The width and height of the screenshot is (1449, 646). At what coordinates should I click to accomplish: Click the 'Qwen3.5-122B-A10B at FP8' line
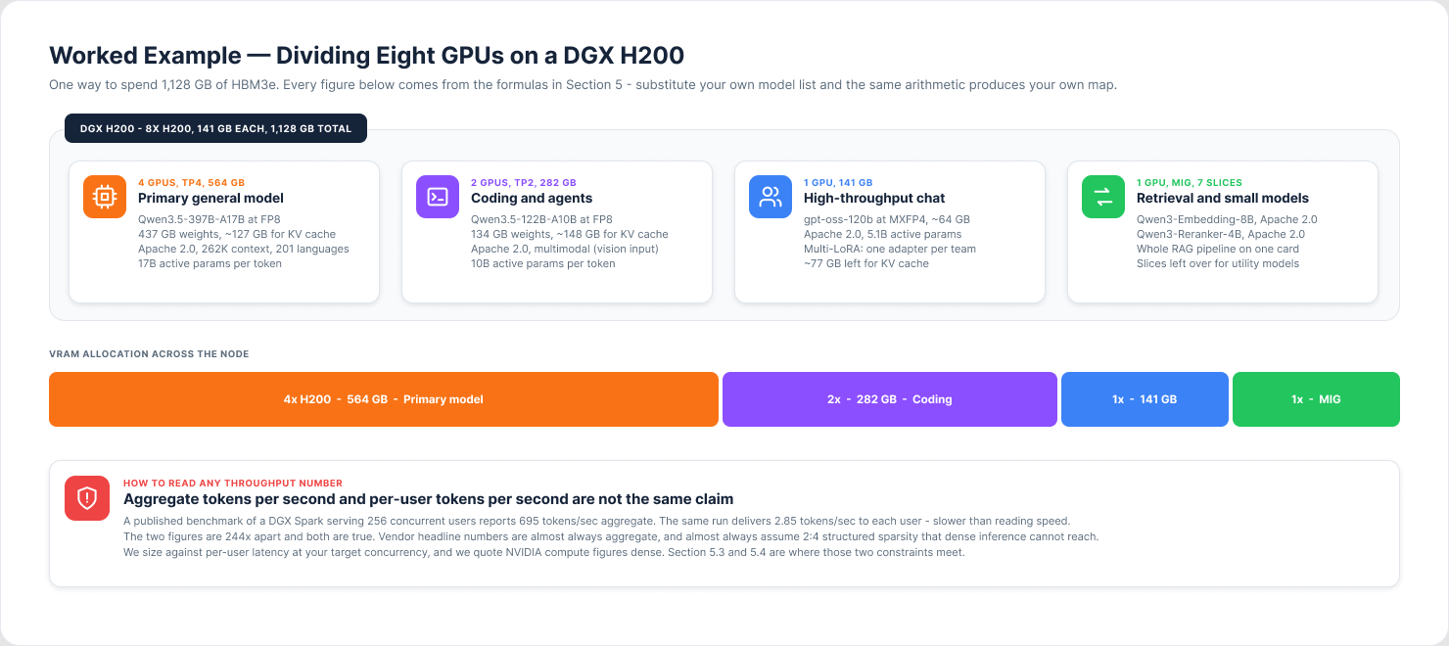[x=541, y=220]
